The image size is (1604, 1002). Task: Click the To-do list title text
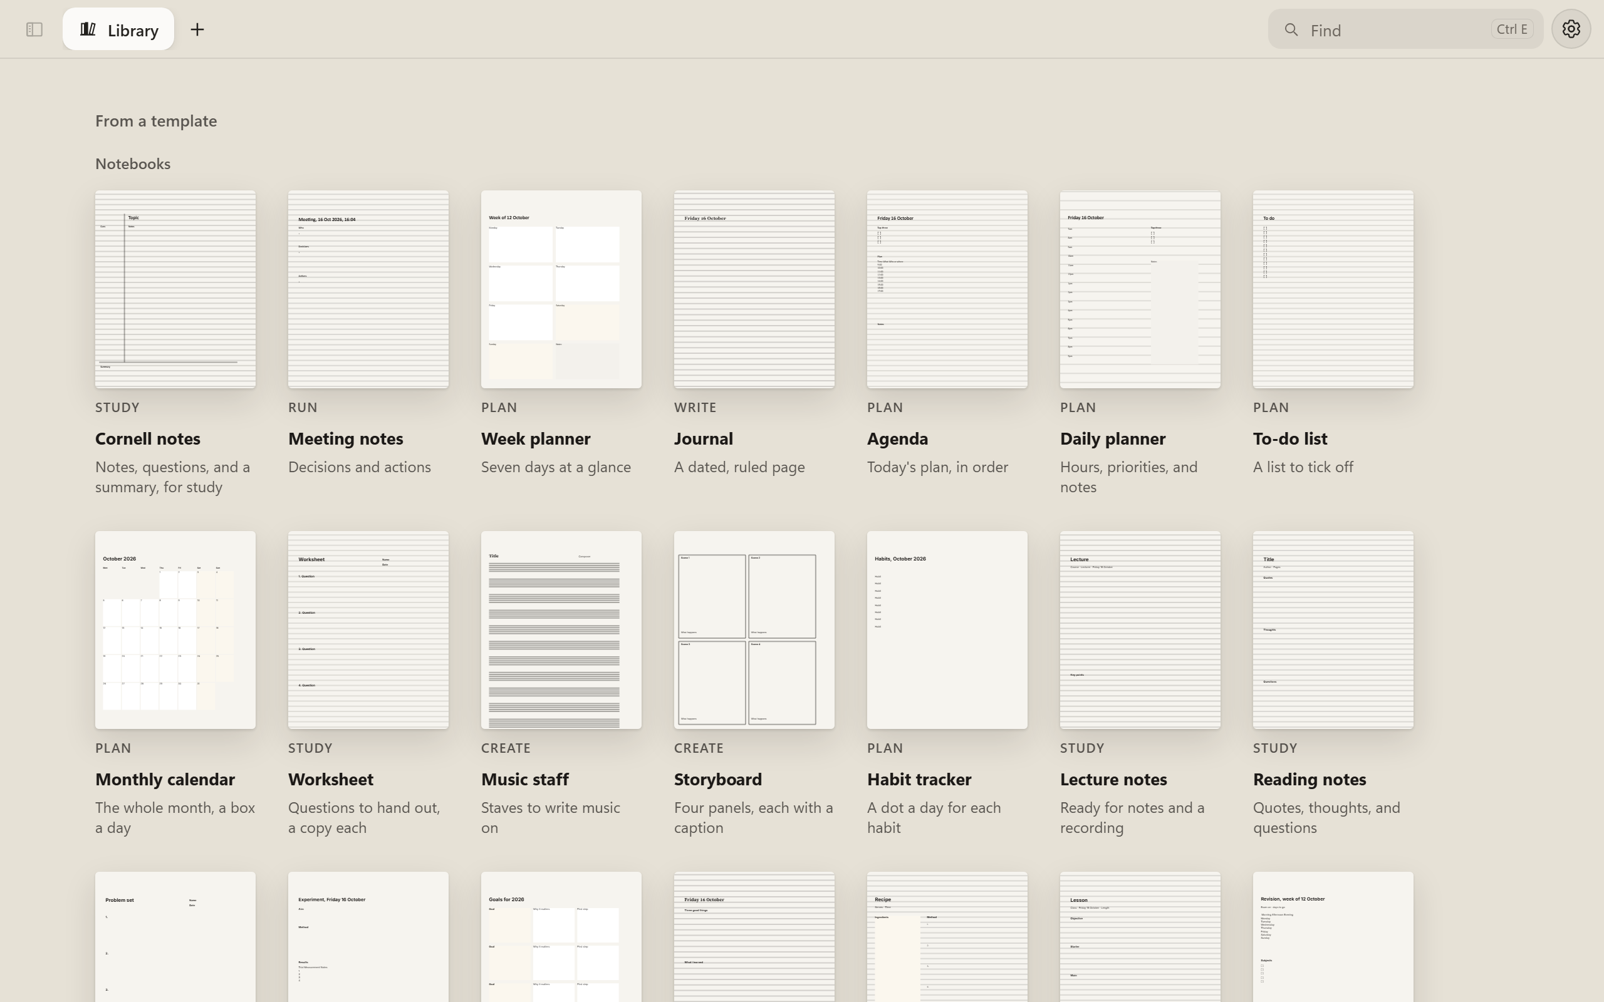[1290, 439]
